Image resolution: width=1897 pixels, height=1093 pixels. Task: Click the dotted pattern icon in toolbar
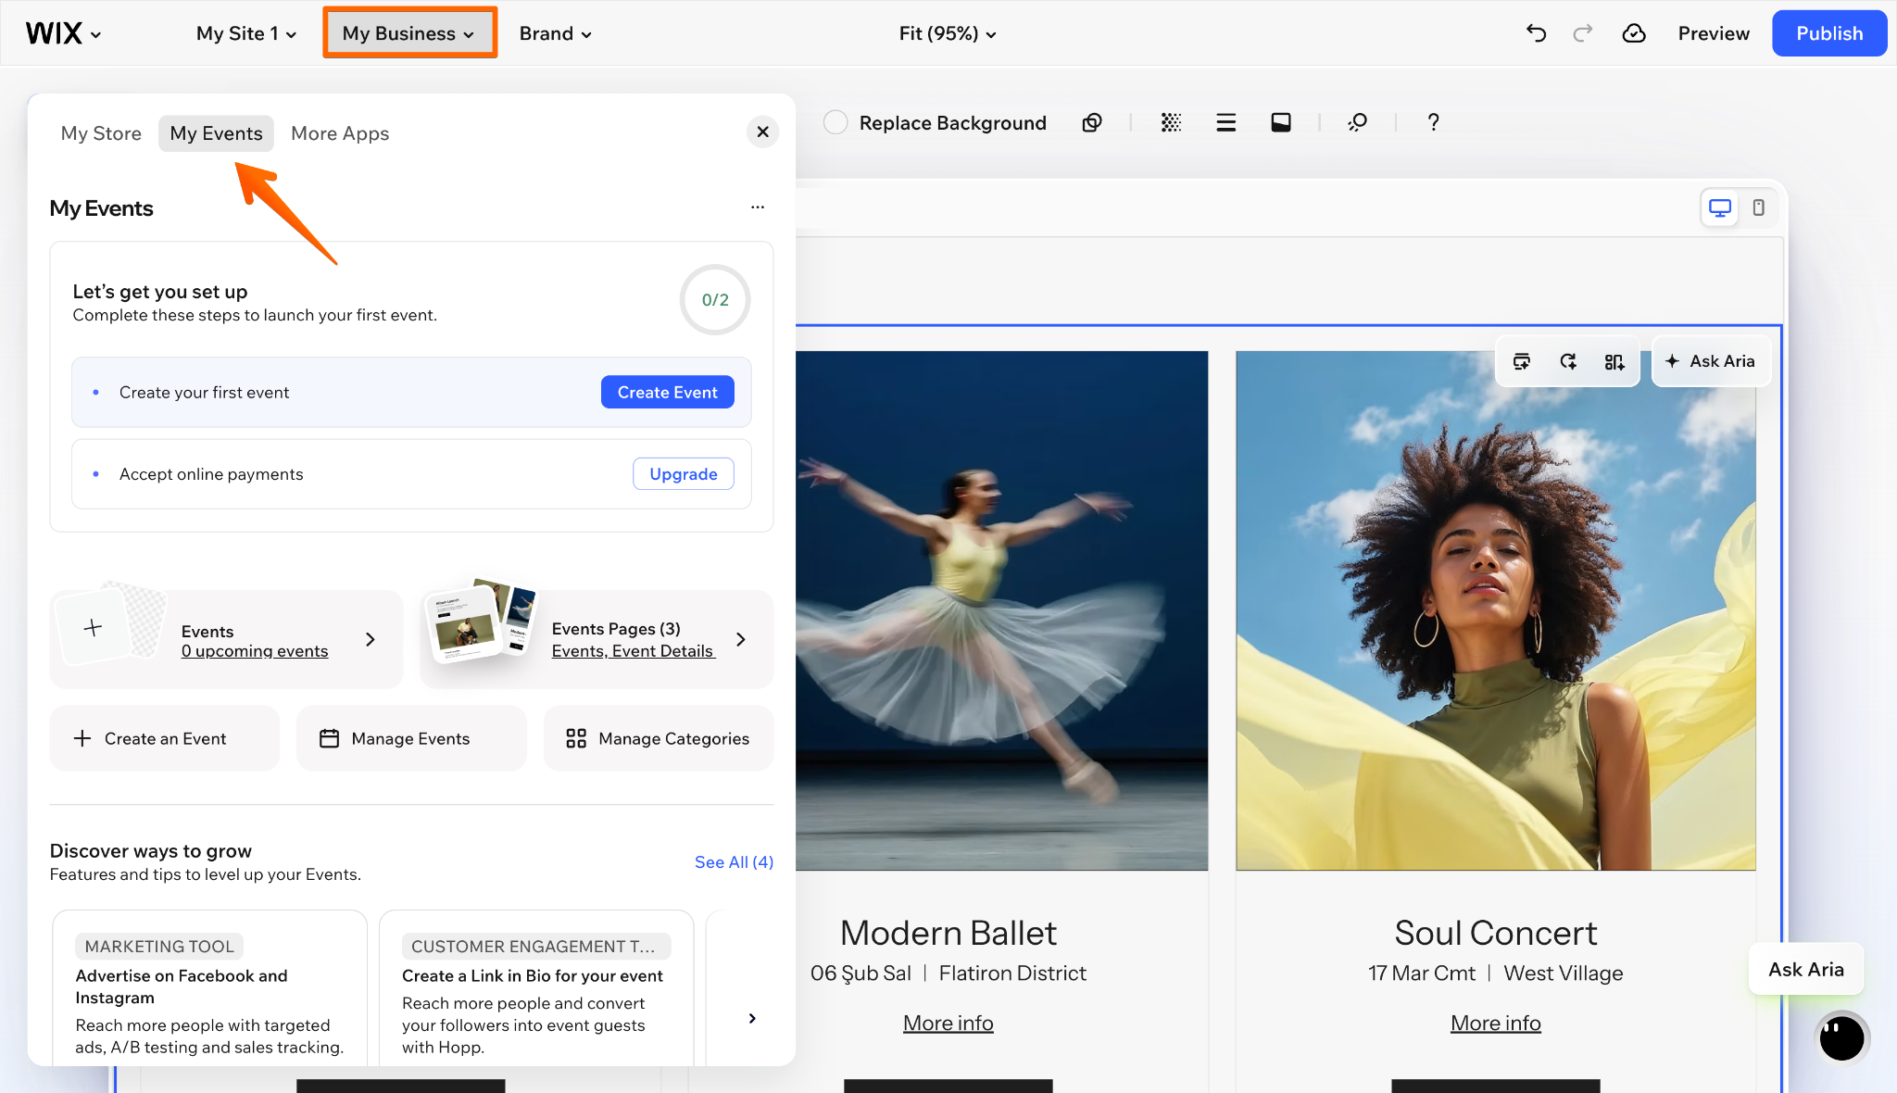click(1171, 122)
